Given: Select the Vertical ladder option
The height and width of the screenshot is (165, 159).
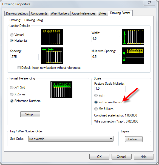Looking at the screenshot, I should (x=17, y=35).
